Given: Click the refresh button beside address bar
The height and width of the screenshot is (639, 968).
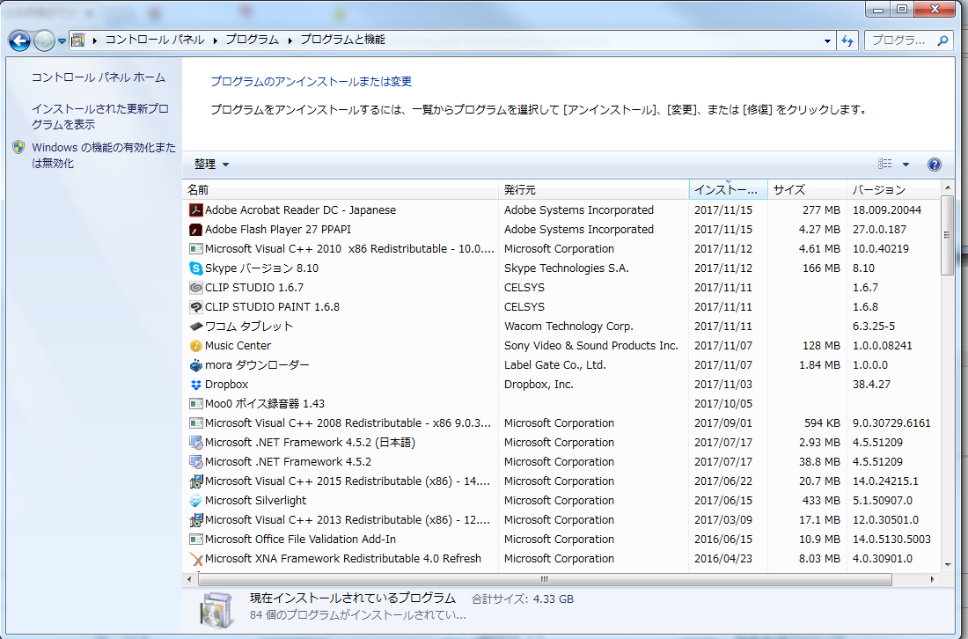Looking at the screenshot, I should (848, 40).
